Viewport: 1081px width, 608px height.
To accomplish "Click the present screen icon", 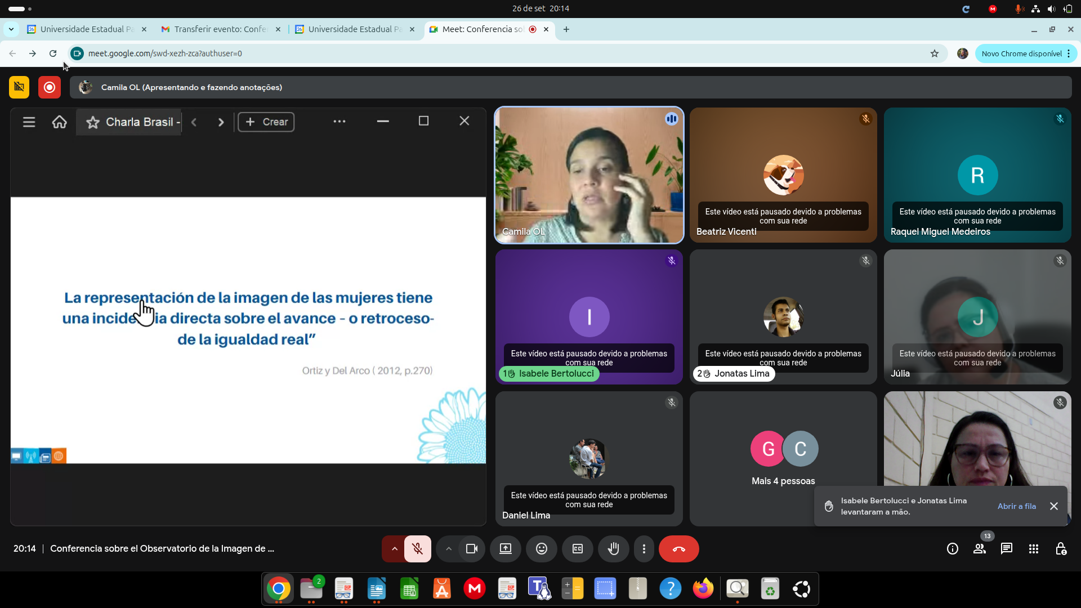I will 505,549.
